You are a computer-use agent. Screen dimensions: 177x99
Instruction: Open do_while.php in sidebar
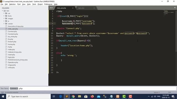coord(12,37)
